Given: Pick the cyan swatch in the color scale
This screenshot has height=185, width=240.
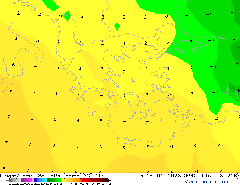Looking at the screenshot, I should pyautogui.click(x=46, y=180).
